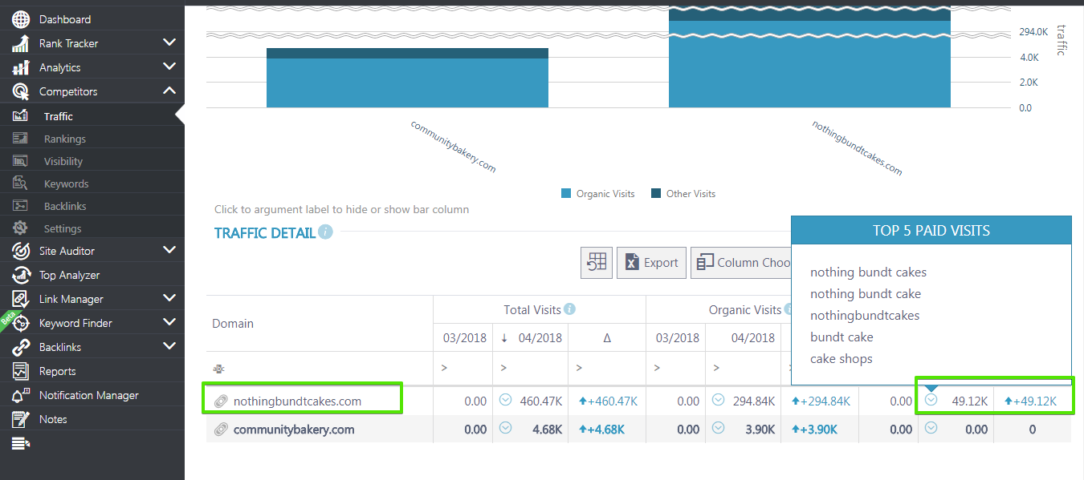Click the circled arrow next to 460.47K
This screenshot has height=480, width=1084.
(505, 400)
